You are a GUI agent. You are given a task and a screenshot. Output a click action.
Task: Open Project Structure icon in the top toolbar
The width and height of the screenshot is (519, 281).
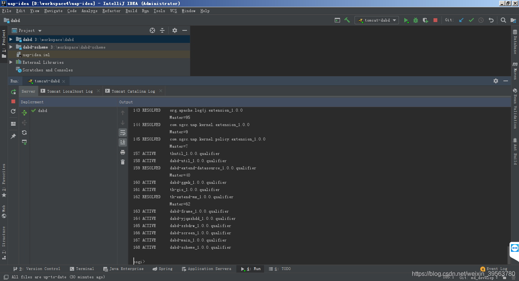(513, 20)
